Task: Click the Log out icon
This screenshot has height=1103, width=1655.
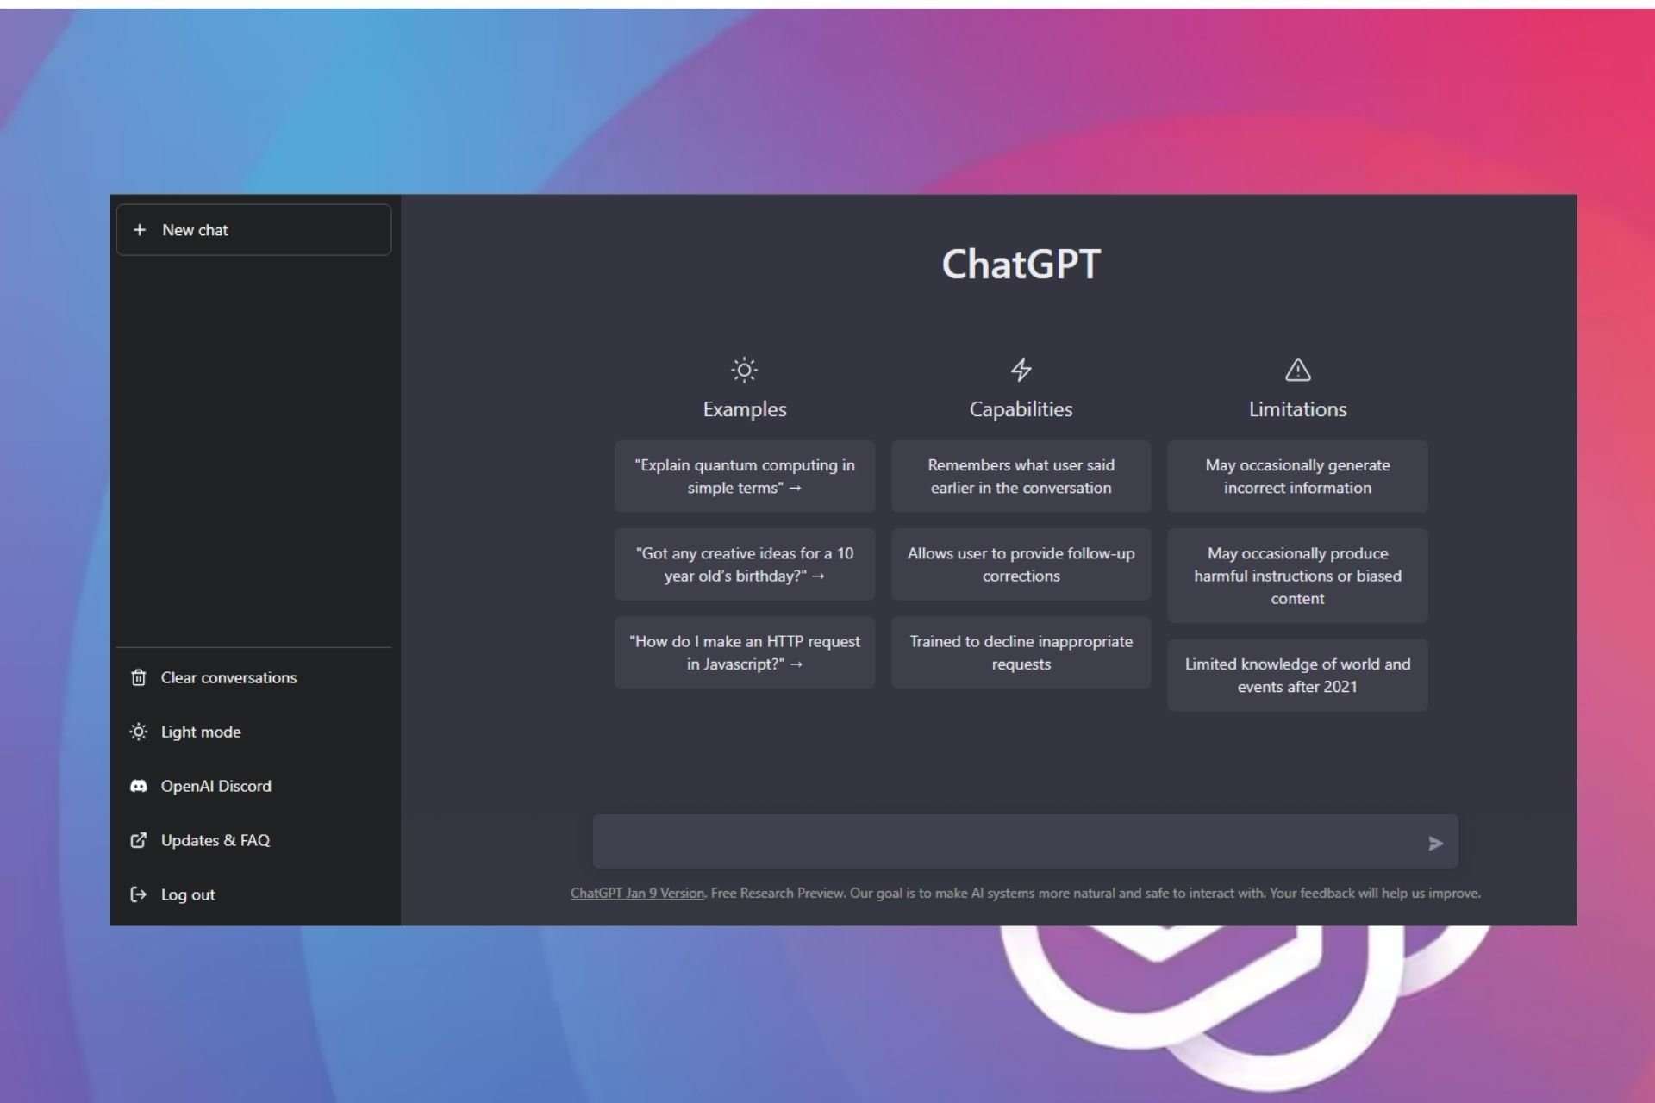Action: point(138,894)
